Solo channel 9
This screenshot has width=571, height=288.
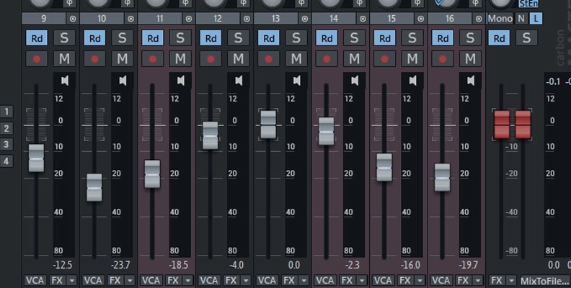(64, 38)
